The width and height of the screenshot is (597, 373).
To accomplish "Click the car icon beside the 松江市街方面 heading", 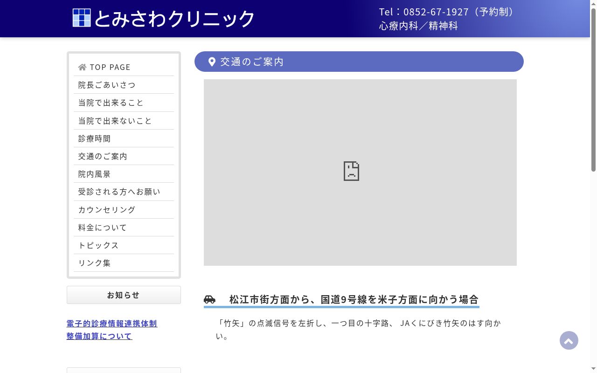I will pos(209,299).
